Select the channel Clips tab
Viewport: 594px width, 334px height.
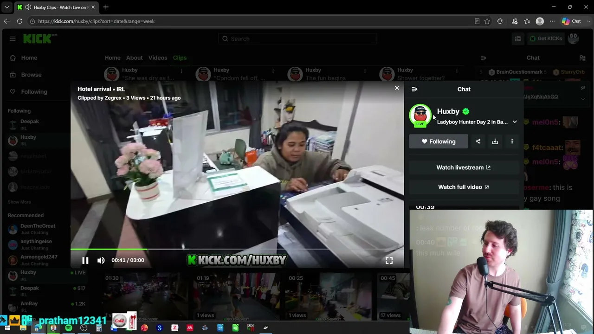coord(180,58)
